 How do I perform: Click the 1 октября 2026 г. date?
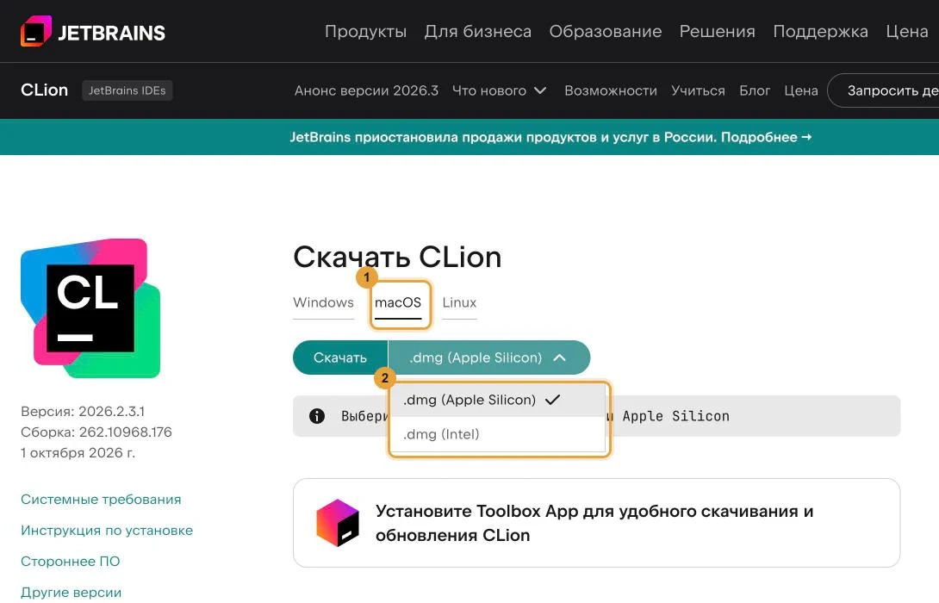[78, 453]
